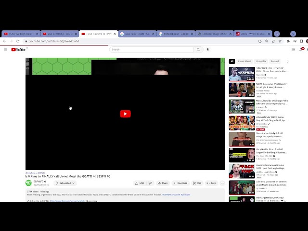This screenshot has height=231, width=308.
Task: Reveal more filter chips with the right chevron
Action: (288, 62)
